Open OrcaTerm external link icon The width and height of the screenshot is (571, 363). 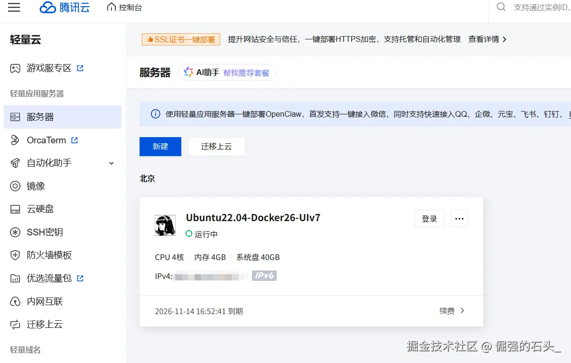click(75, 140)
